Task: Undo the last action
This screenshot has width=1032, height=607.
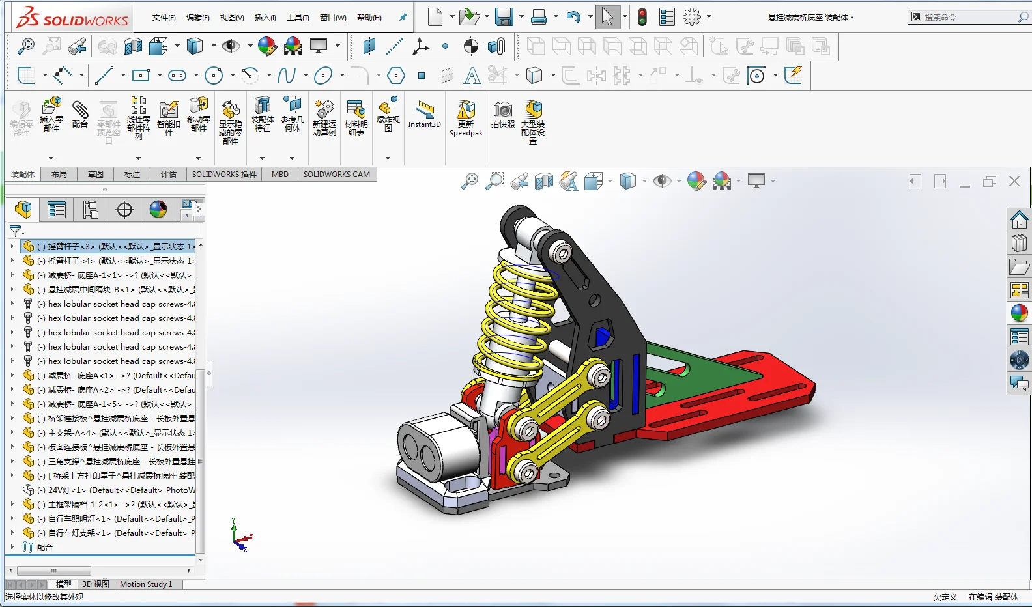Action: tap(573, 17)
